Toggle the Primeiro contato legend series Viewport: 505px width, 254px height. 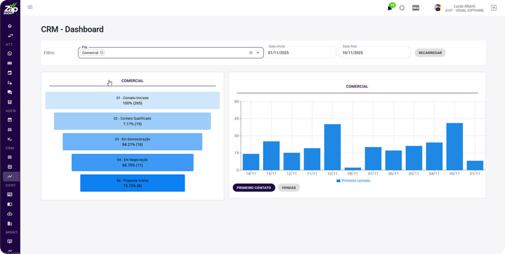tap(353, 181)
